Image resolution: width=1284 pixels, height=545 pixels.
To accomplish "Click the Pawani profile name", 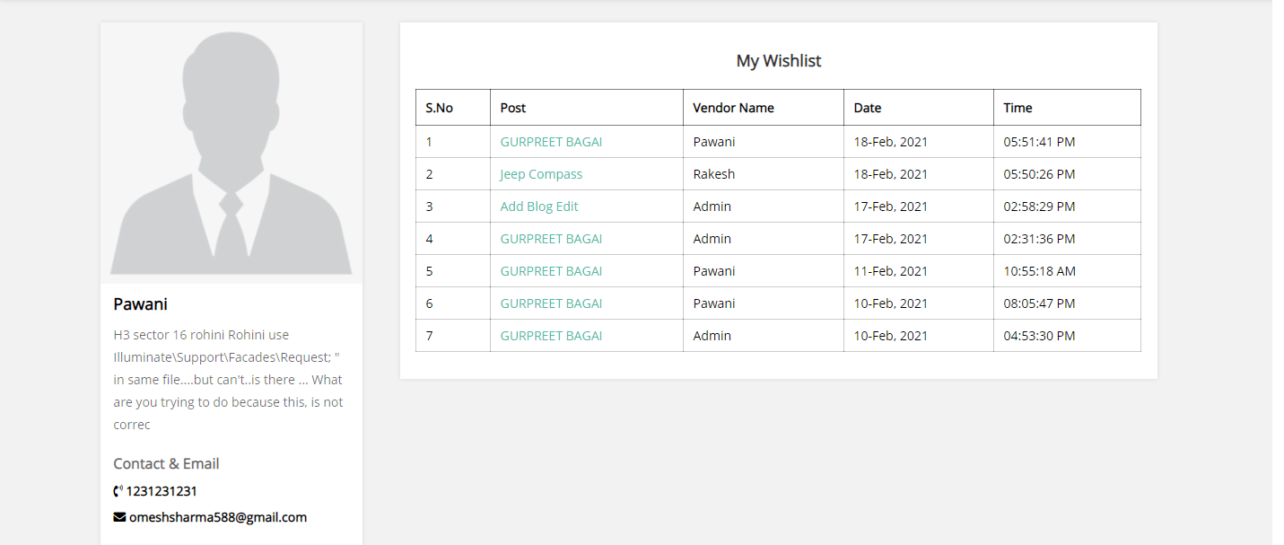I will pos(141,304).
